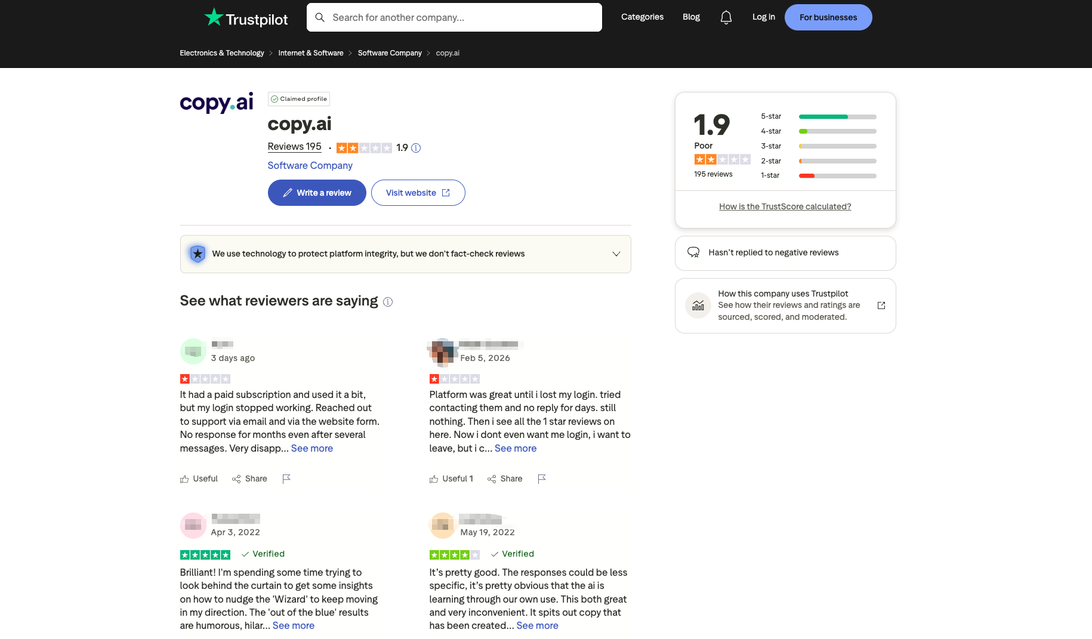The height and width of the screenshot is (639, 1092).
Task: Expand the platform integrity notice banner
Action: coord(616,254)
